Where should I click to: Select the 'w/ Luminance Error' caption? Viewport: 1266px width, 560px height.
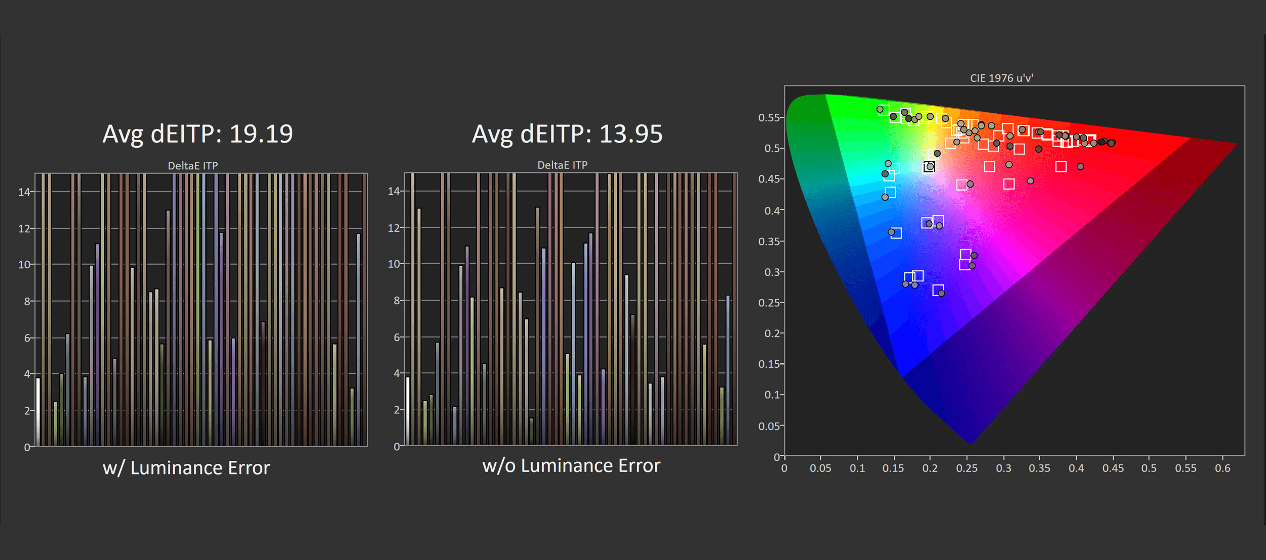(186, 468)
